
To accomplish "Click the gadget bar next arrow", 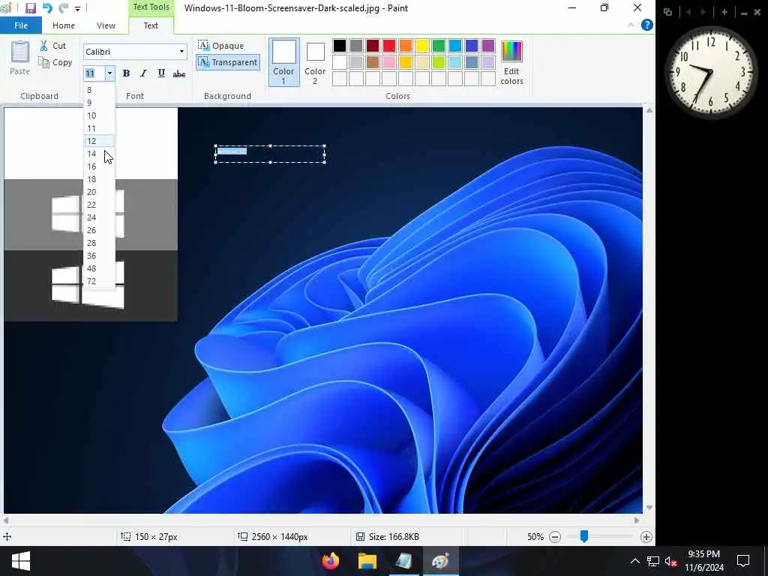I will coord(703,12).
